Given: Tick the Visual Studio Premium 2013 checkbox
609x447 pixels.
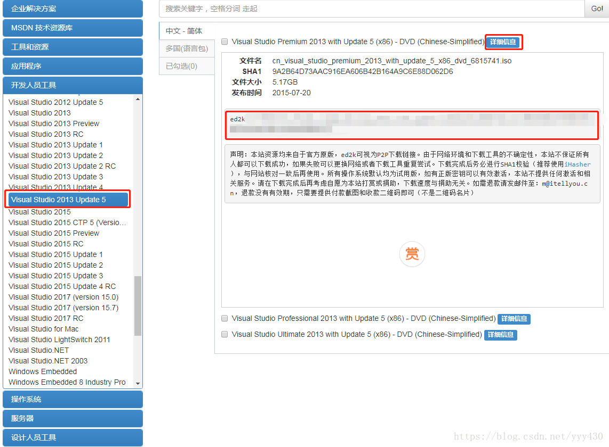Looking at the screenshot, I should tap(225, 42).
